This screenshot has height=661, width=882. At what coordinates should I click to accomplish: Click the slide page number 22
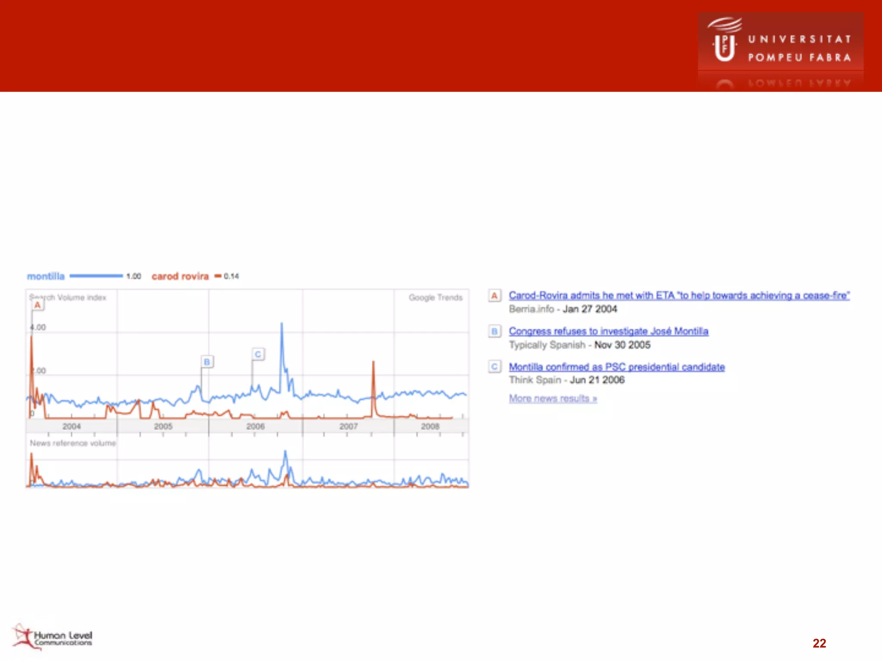(819, 643)
